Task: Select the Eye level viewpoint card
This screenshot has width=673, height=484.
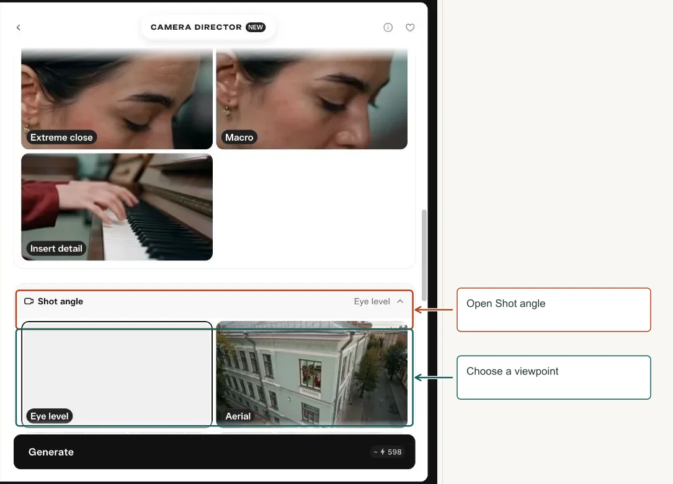Action: pyautogui.click(x=117, y=374)
